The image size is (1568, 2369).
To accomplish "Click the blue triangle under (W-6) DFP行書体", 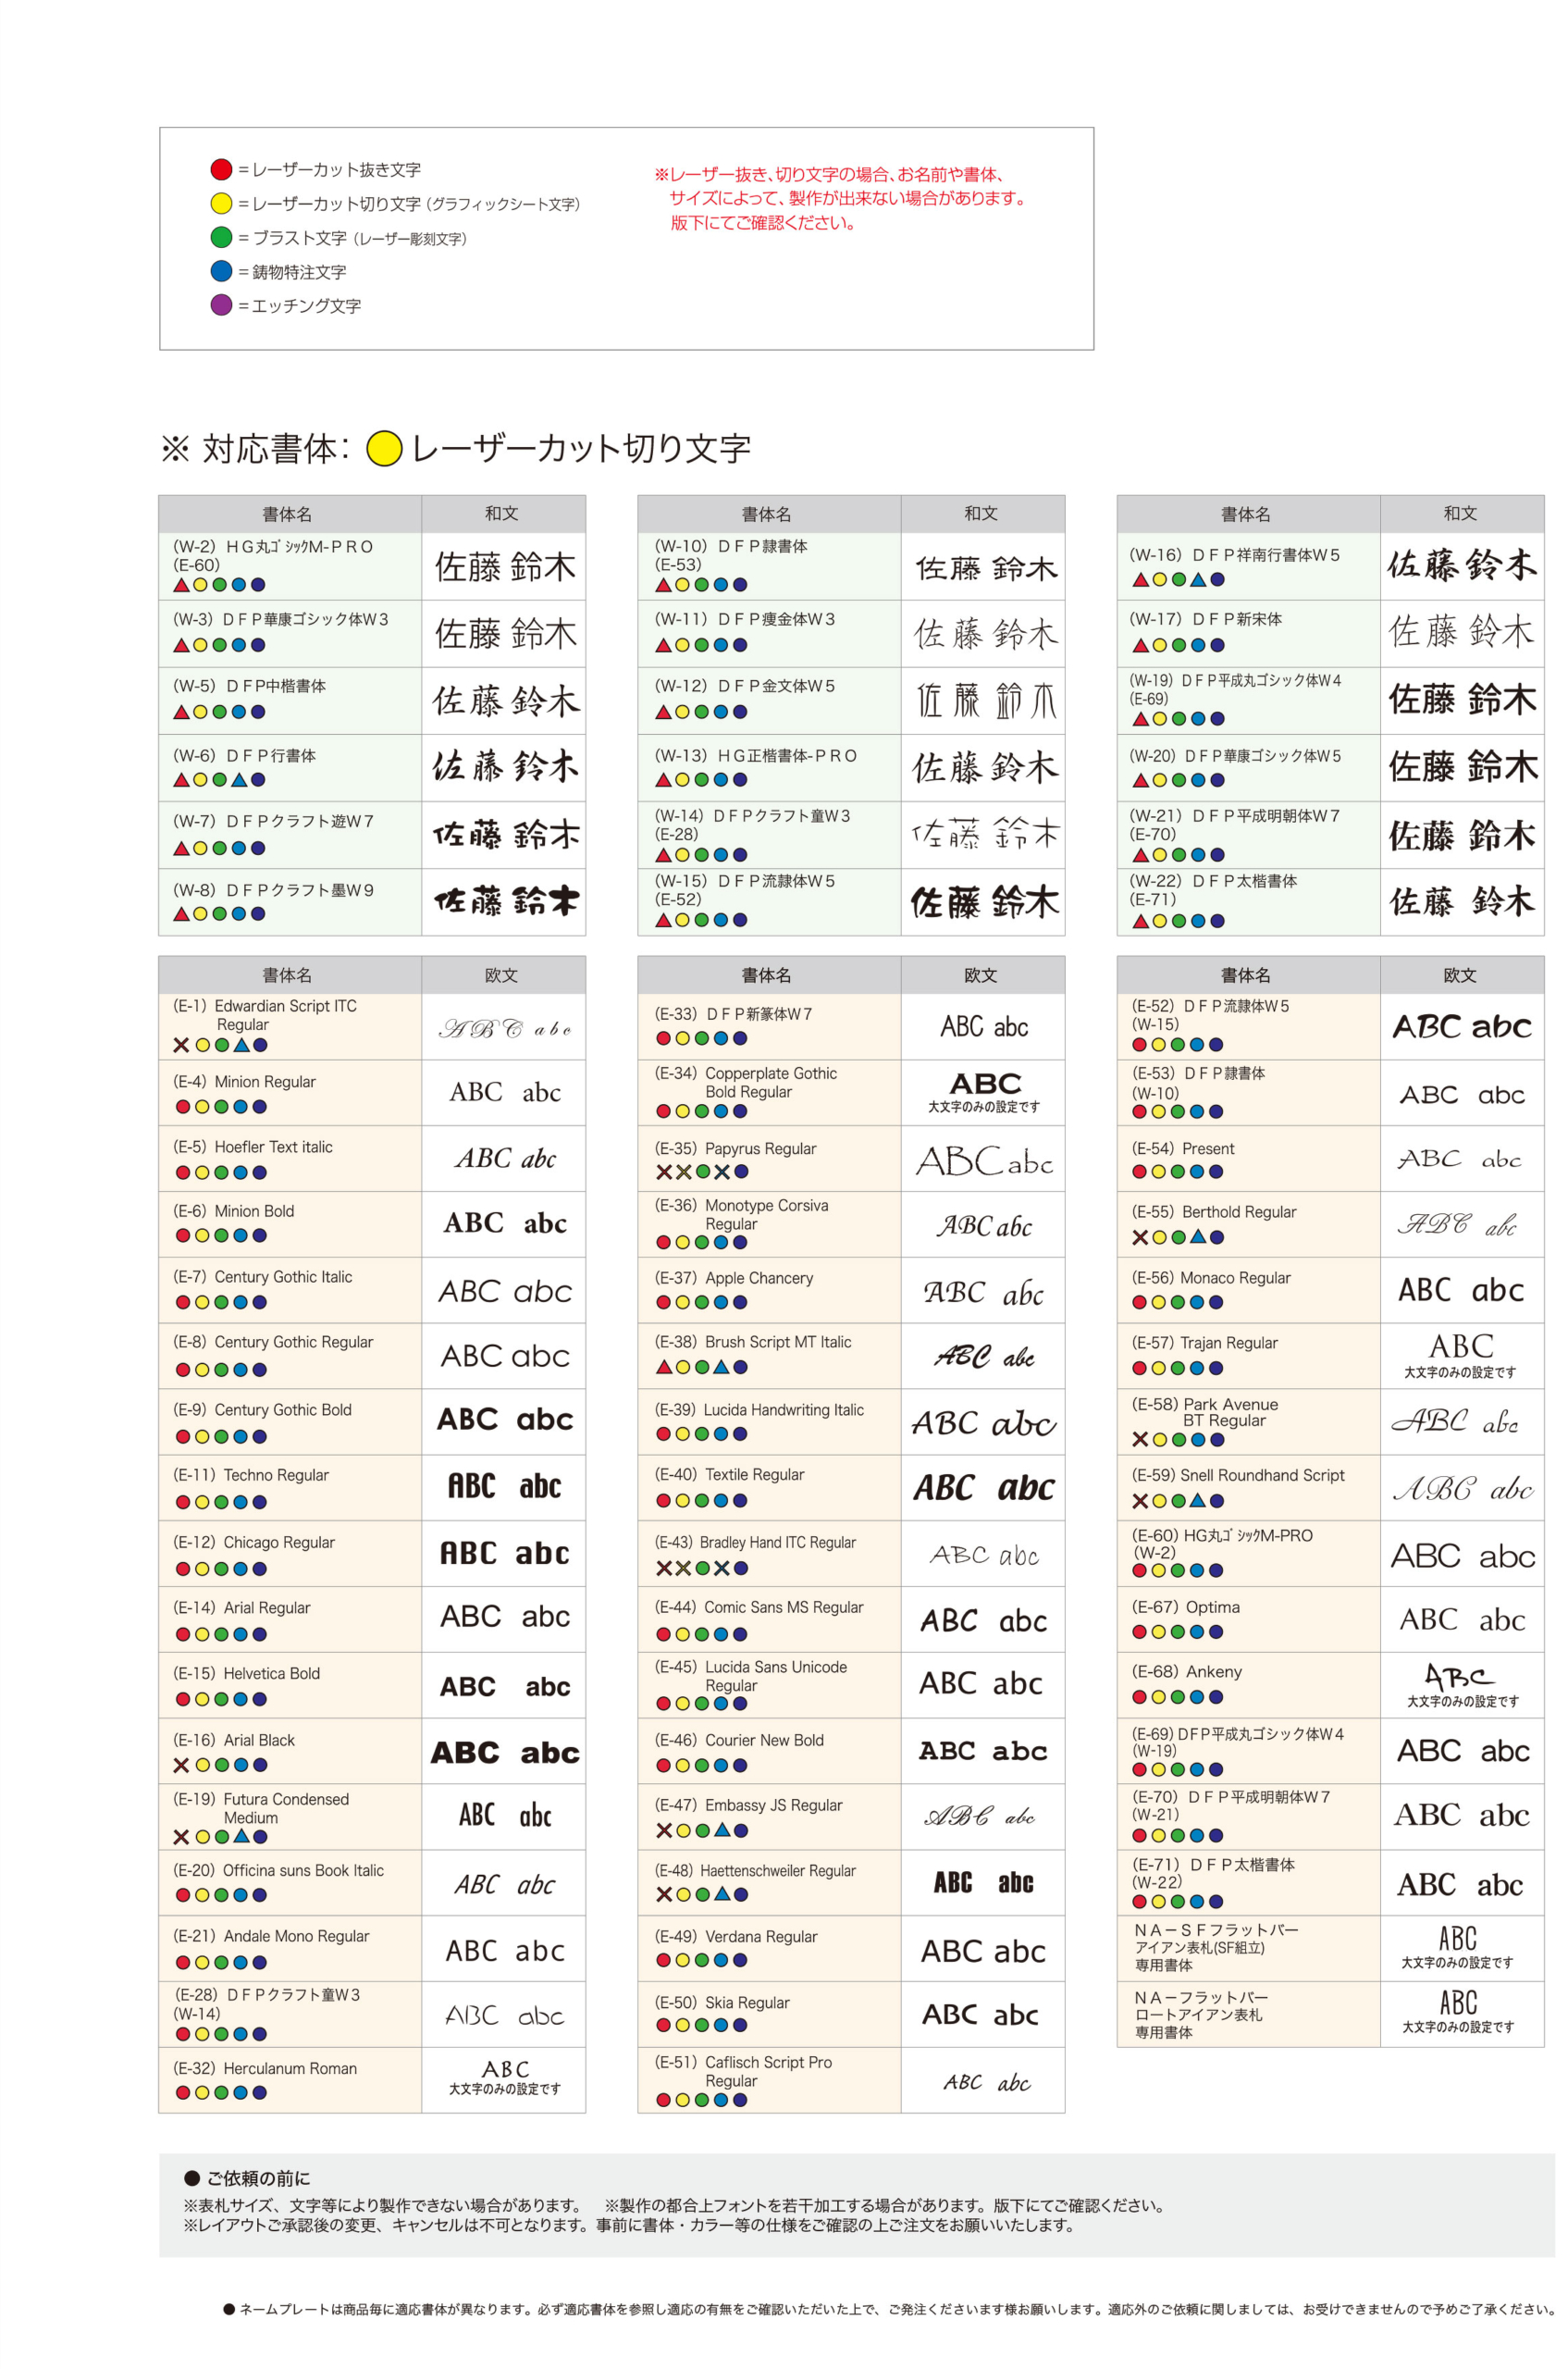I will tap(239, 779).
